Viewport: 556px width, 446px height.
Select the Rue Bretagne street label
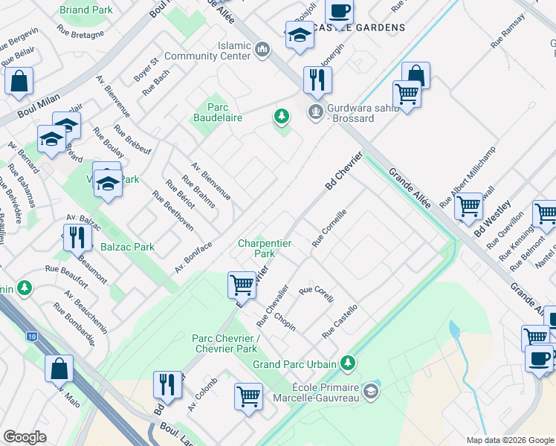tap(81, 31)
